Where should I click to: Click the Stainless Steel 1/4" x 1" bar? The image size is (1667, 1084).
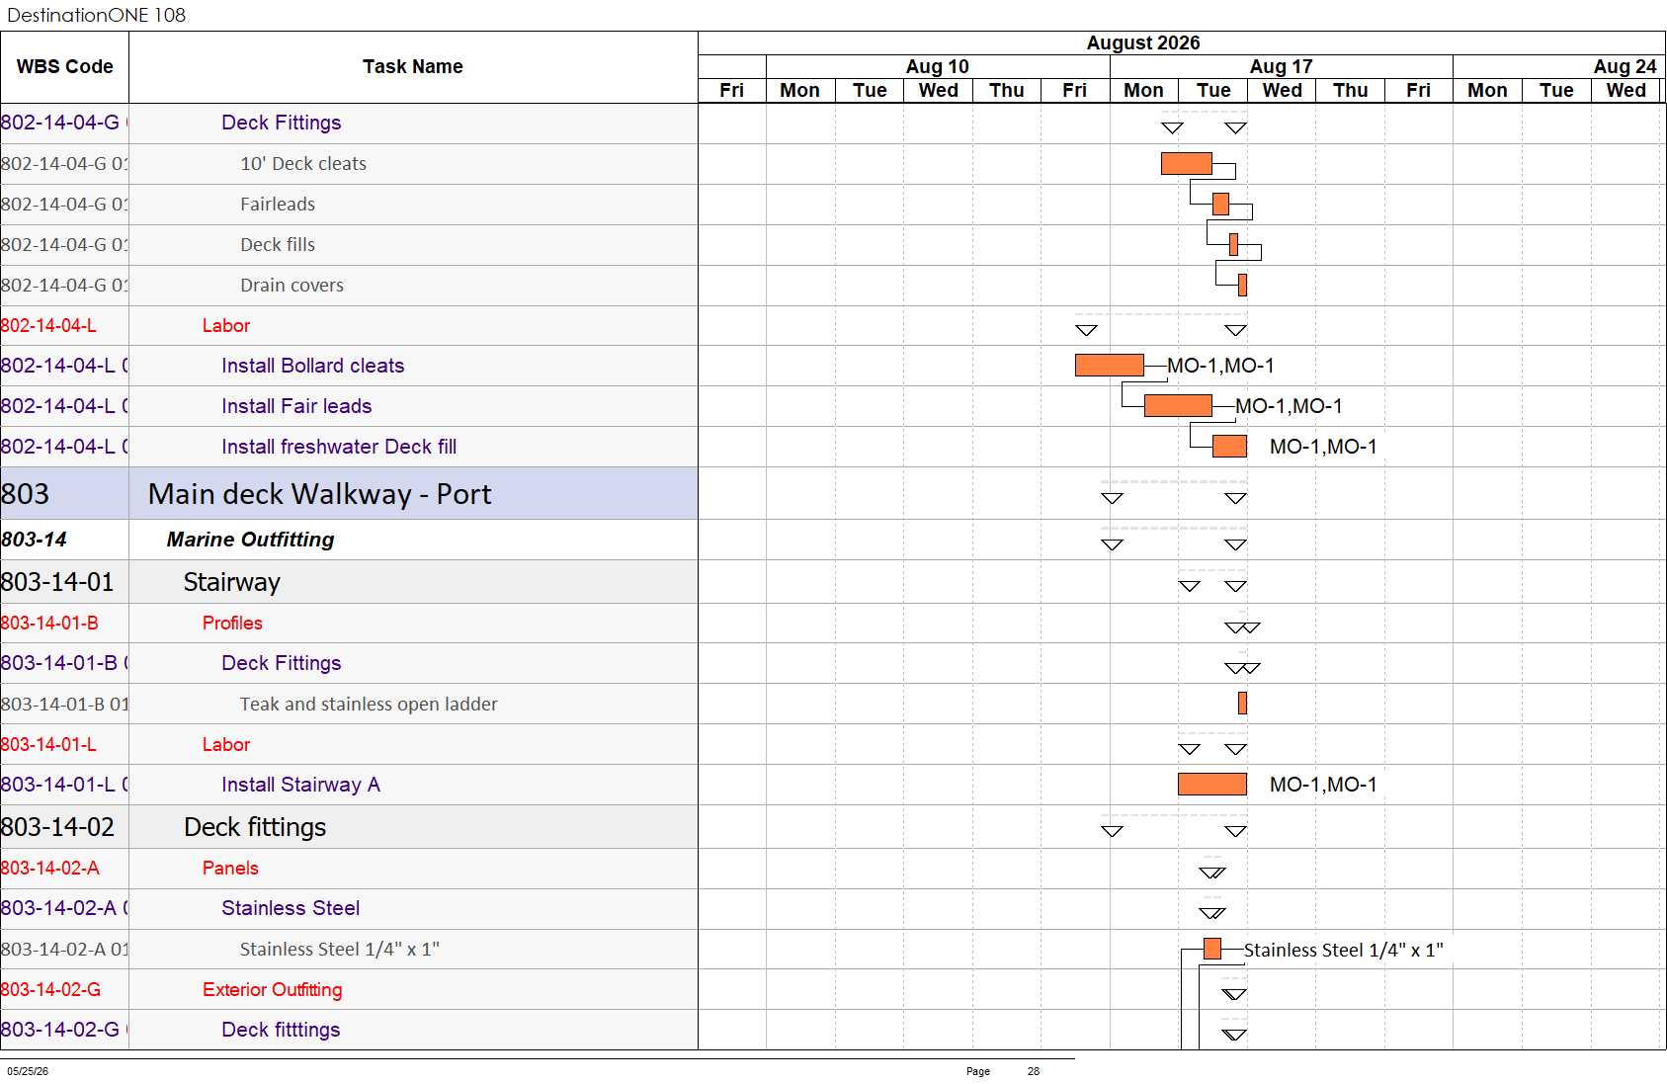[1212, 949]
